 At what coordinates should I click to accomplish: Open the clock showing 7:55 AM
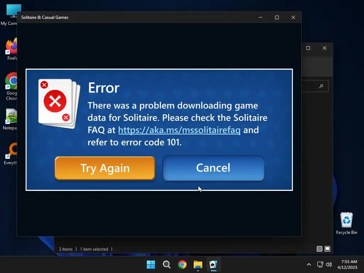pos(347,264)
